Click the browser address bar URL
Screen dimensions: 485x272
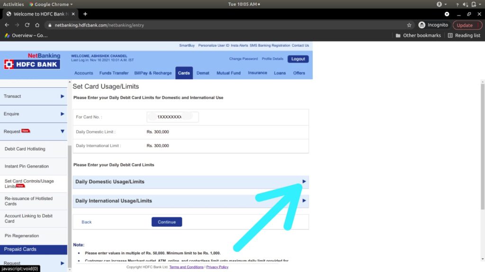pyautogui.click(x=99, y=25)
